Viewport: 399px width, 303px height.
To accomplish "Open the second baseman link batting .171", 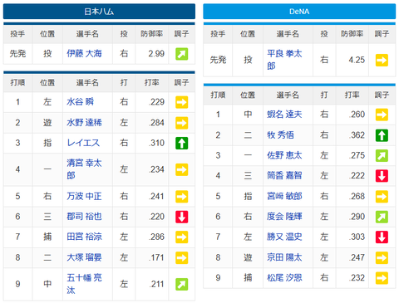I will (84, 257).
